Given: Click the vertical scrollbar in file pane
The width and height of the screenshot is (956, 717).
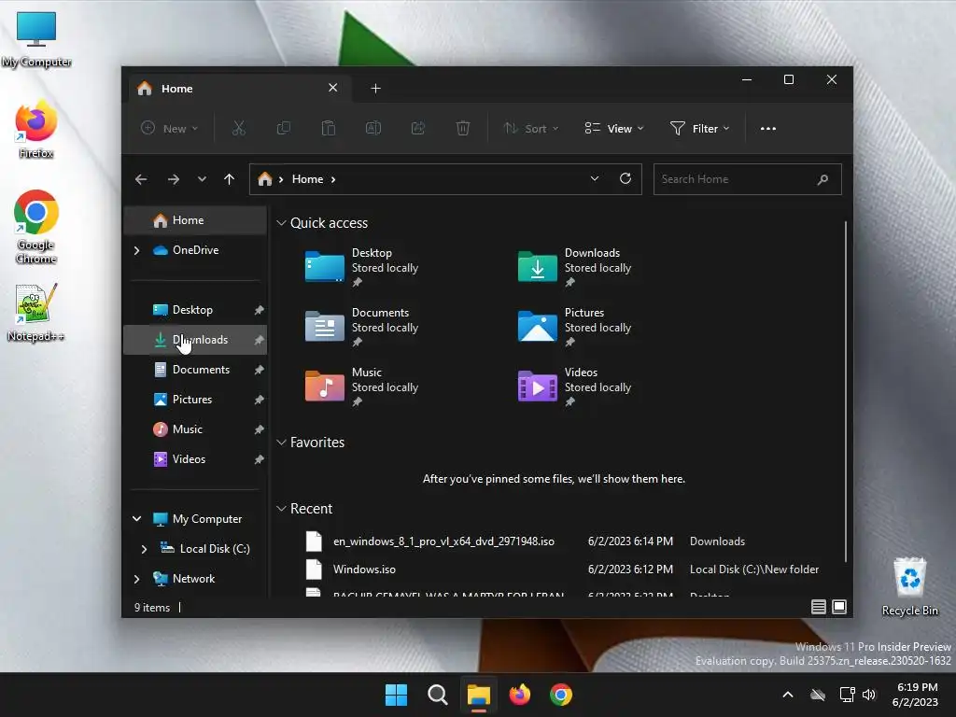Looking at the screenshot, I should pyautogui.click(x=846, y=391).
